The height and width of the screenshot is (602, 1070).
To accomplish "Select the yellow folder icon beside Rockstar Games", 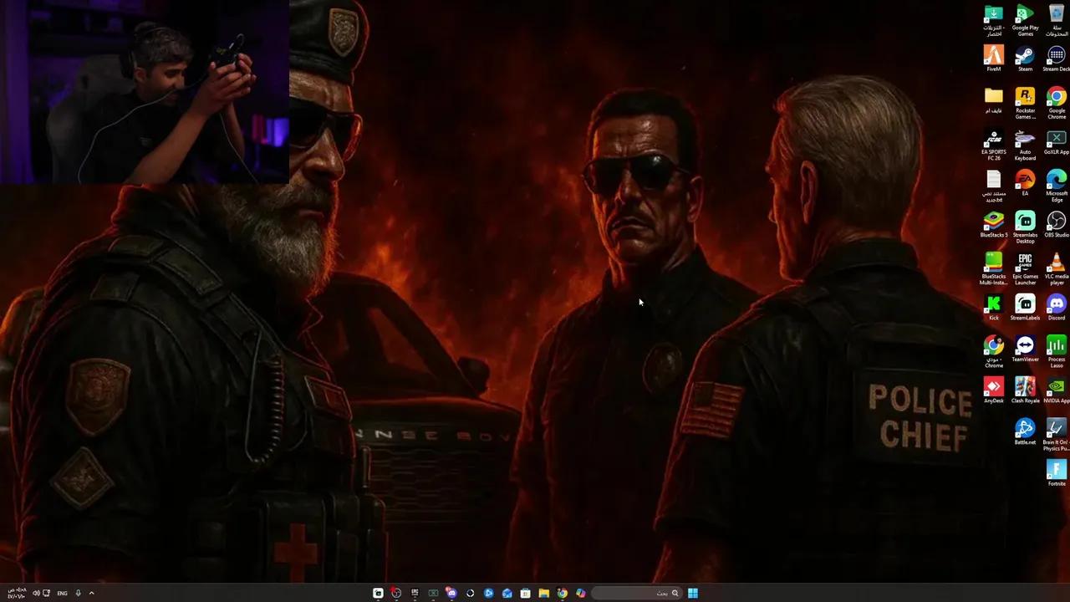I will coord(993,100).
